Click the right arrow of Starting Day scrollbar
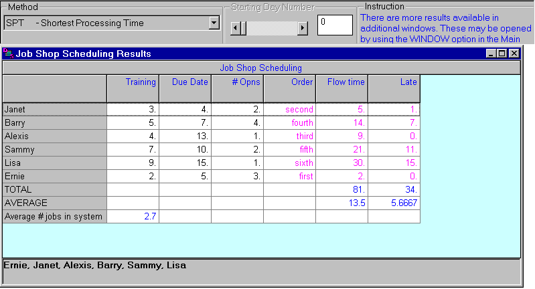This screenshot has width=535, height=289. [303, 28]
